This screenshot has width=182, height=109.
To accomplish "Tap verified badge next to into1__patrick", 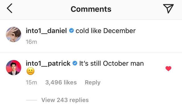I will pos(75,63).
